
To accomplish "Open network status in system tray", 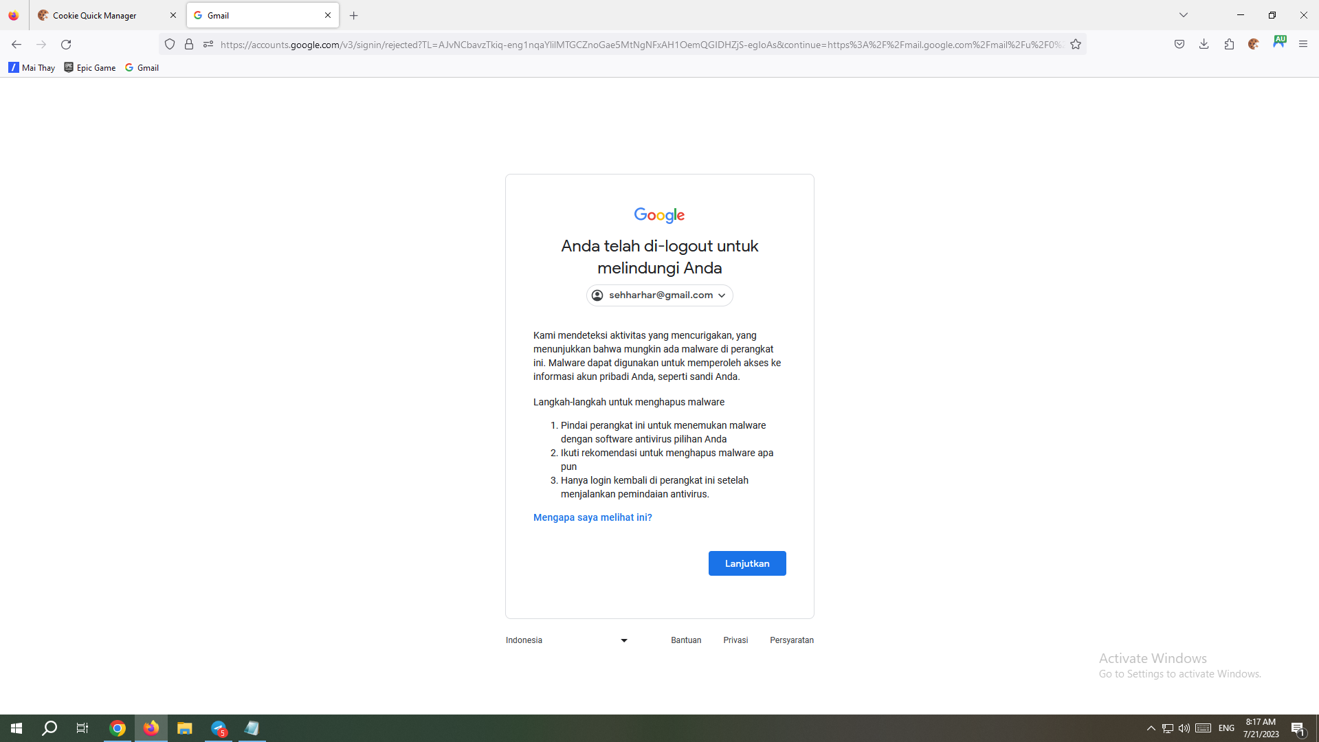I will [x=1168, y=728].
